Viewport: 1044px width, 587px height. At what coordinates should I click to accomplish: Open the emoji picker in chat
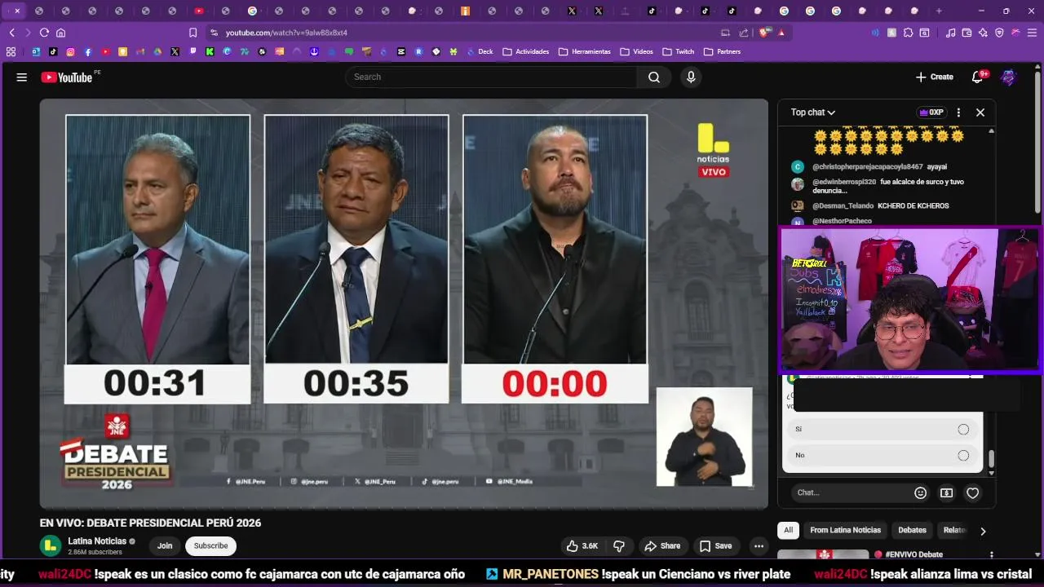[921, 492]
